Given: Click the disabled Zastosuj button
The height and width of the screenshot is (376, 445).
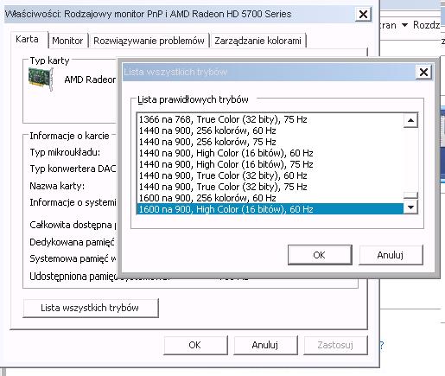Looking at the screenshot, I should [335, 345].
